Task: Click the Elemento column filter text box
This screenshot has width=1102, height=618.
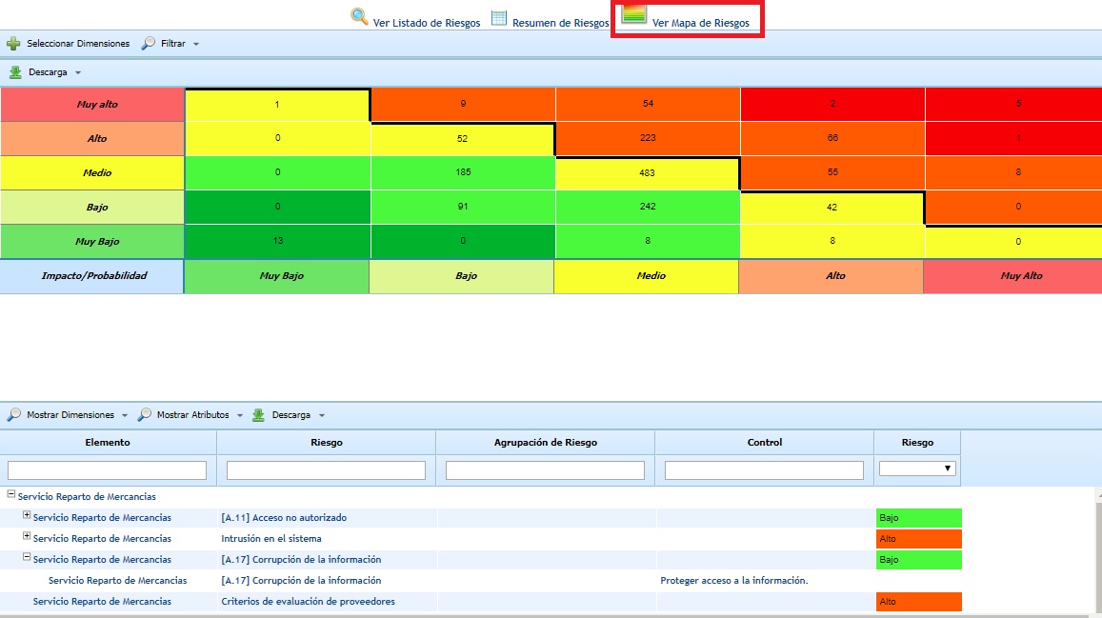Action: 108,470
